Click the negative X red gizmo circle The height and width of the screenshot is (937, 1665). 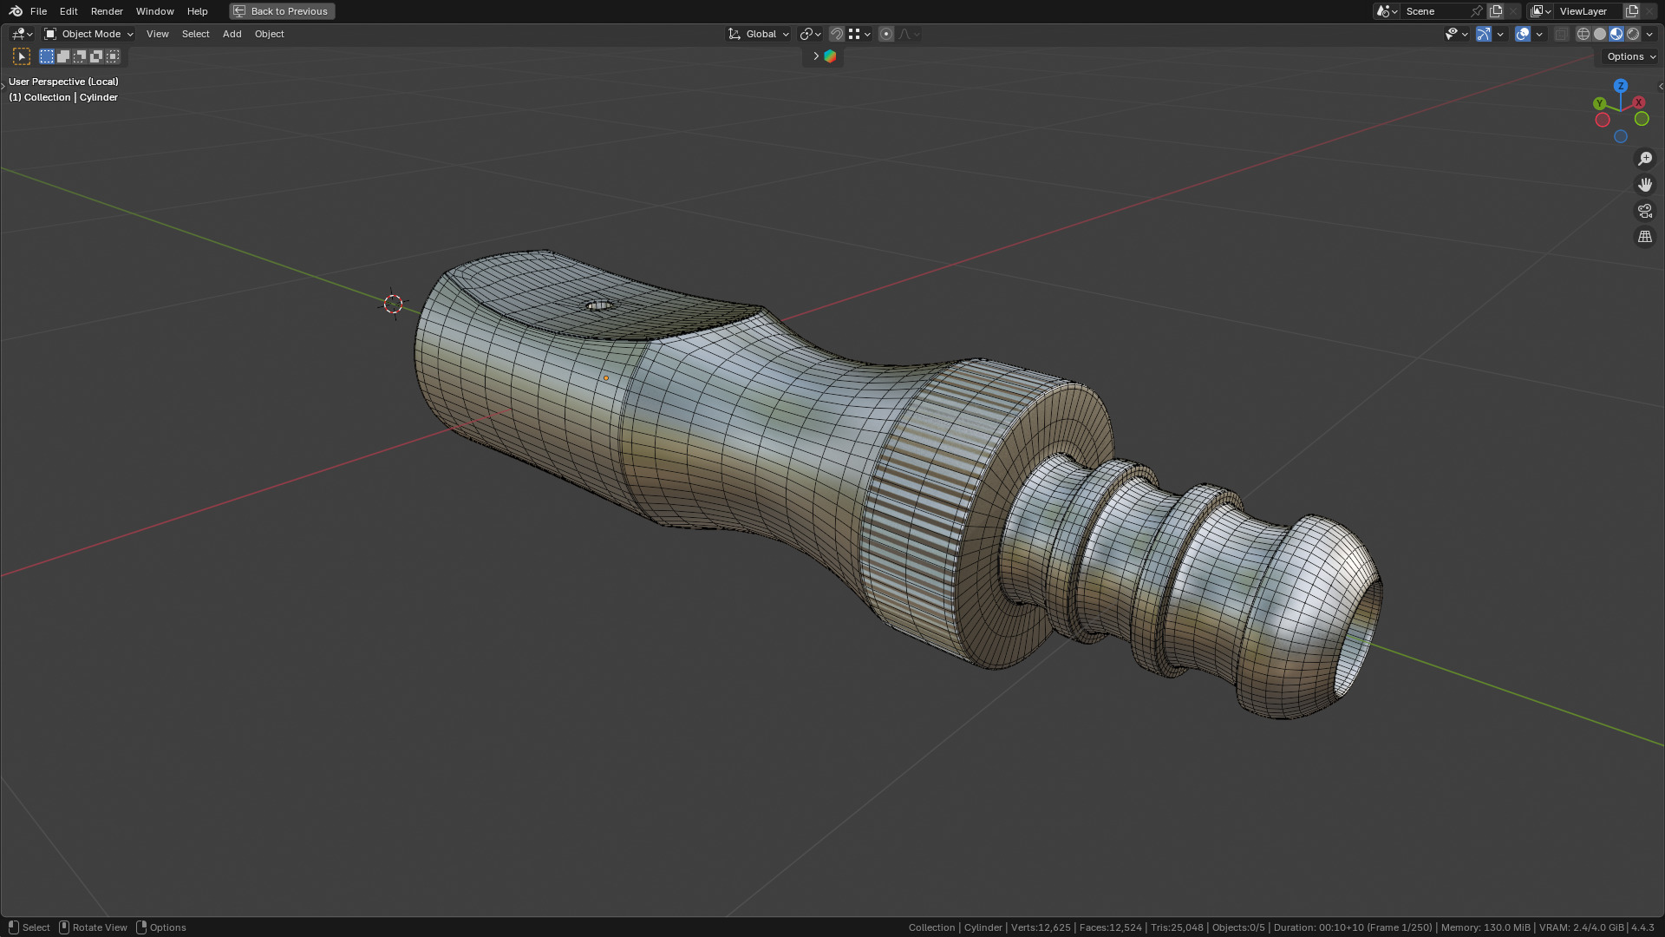(x=1603, y=120)
